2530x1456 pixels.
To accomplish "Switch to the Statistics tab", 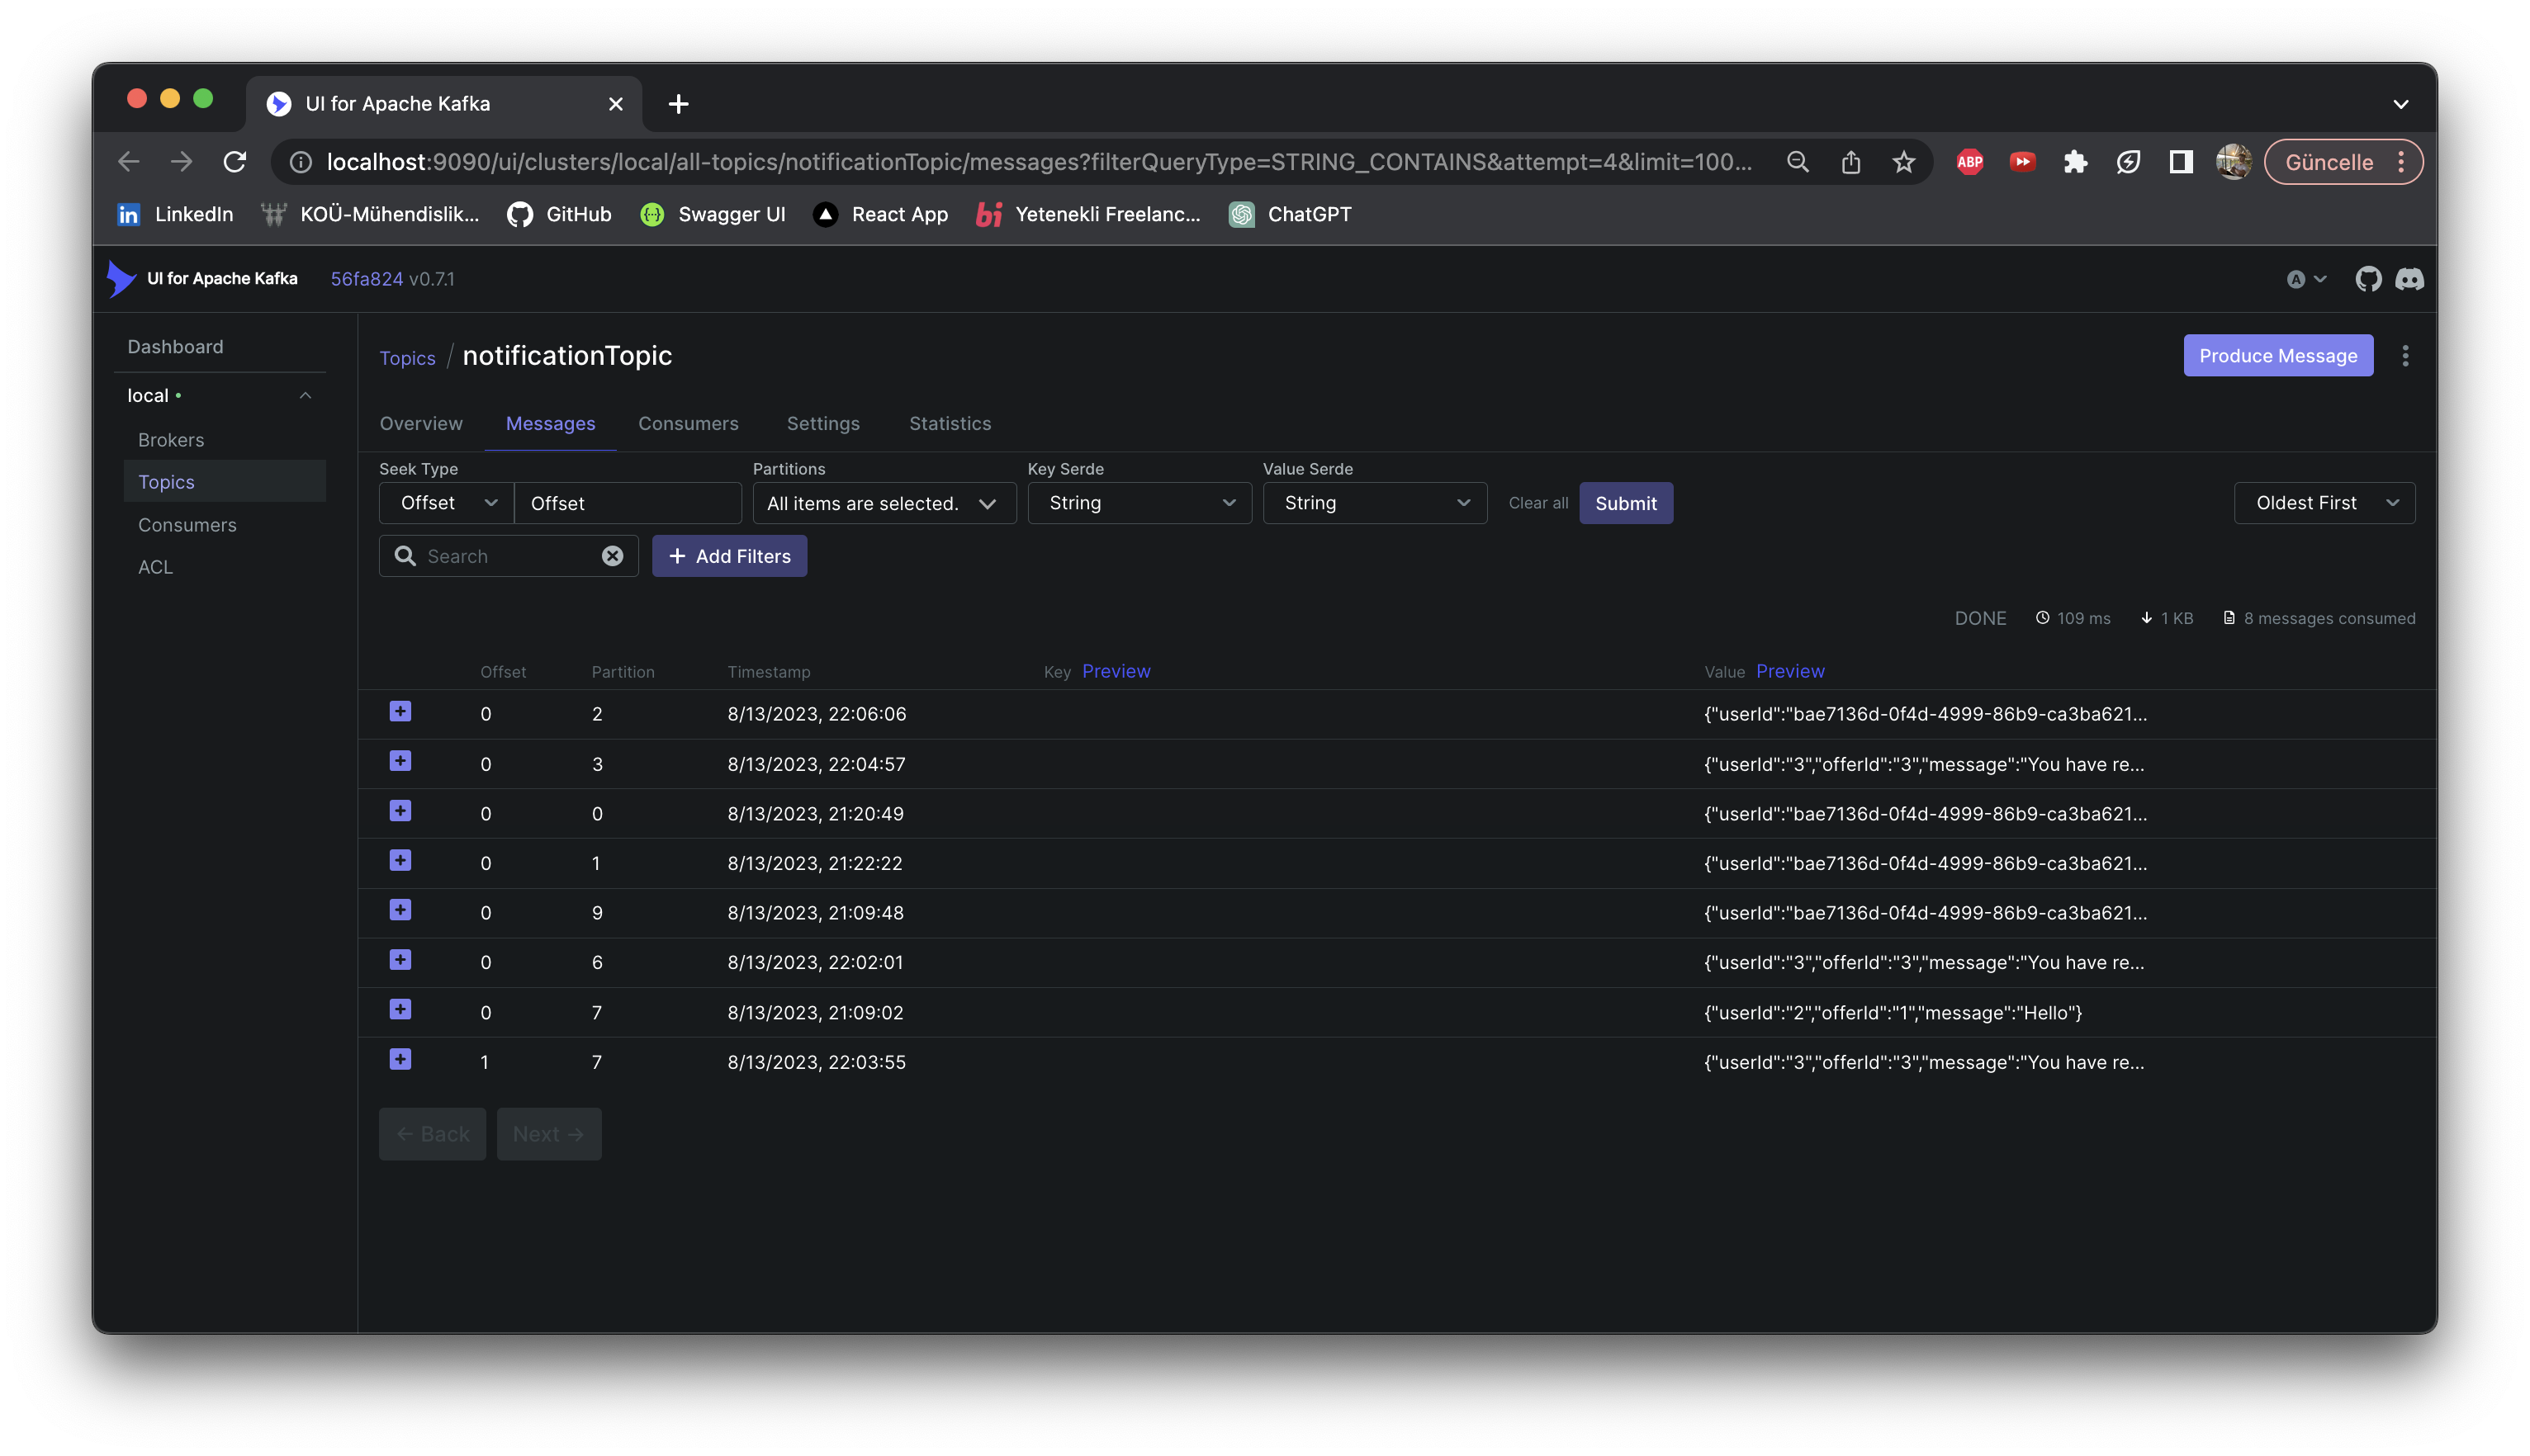I will (950, 424).
